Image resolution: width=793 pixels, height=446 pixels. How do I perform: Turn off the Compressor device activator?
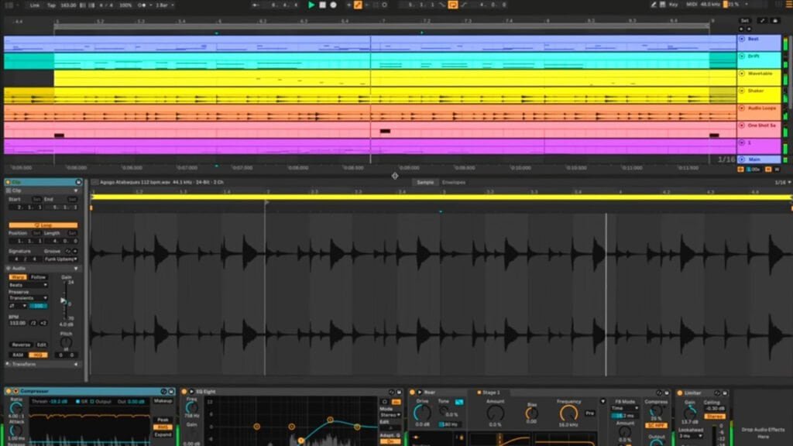point(7,391)
